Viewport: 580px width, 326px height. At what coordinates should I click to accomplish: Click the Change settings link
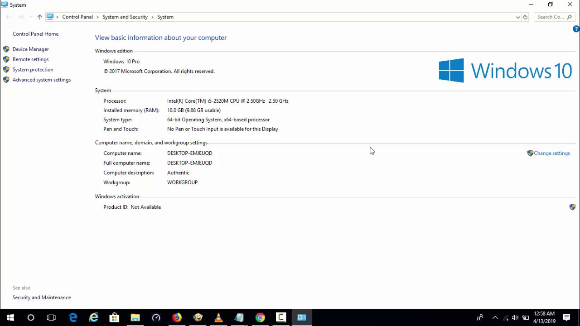pos(551,153)
